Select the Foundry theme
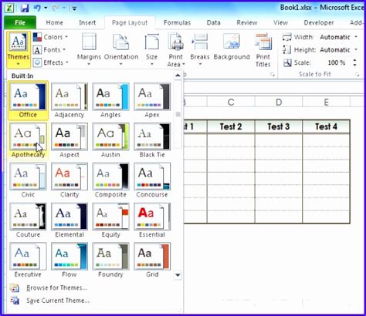The width and height of the screenshot is (366, 316). [x=110, y=261]
